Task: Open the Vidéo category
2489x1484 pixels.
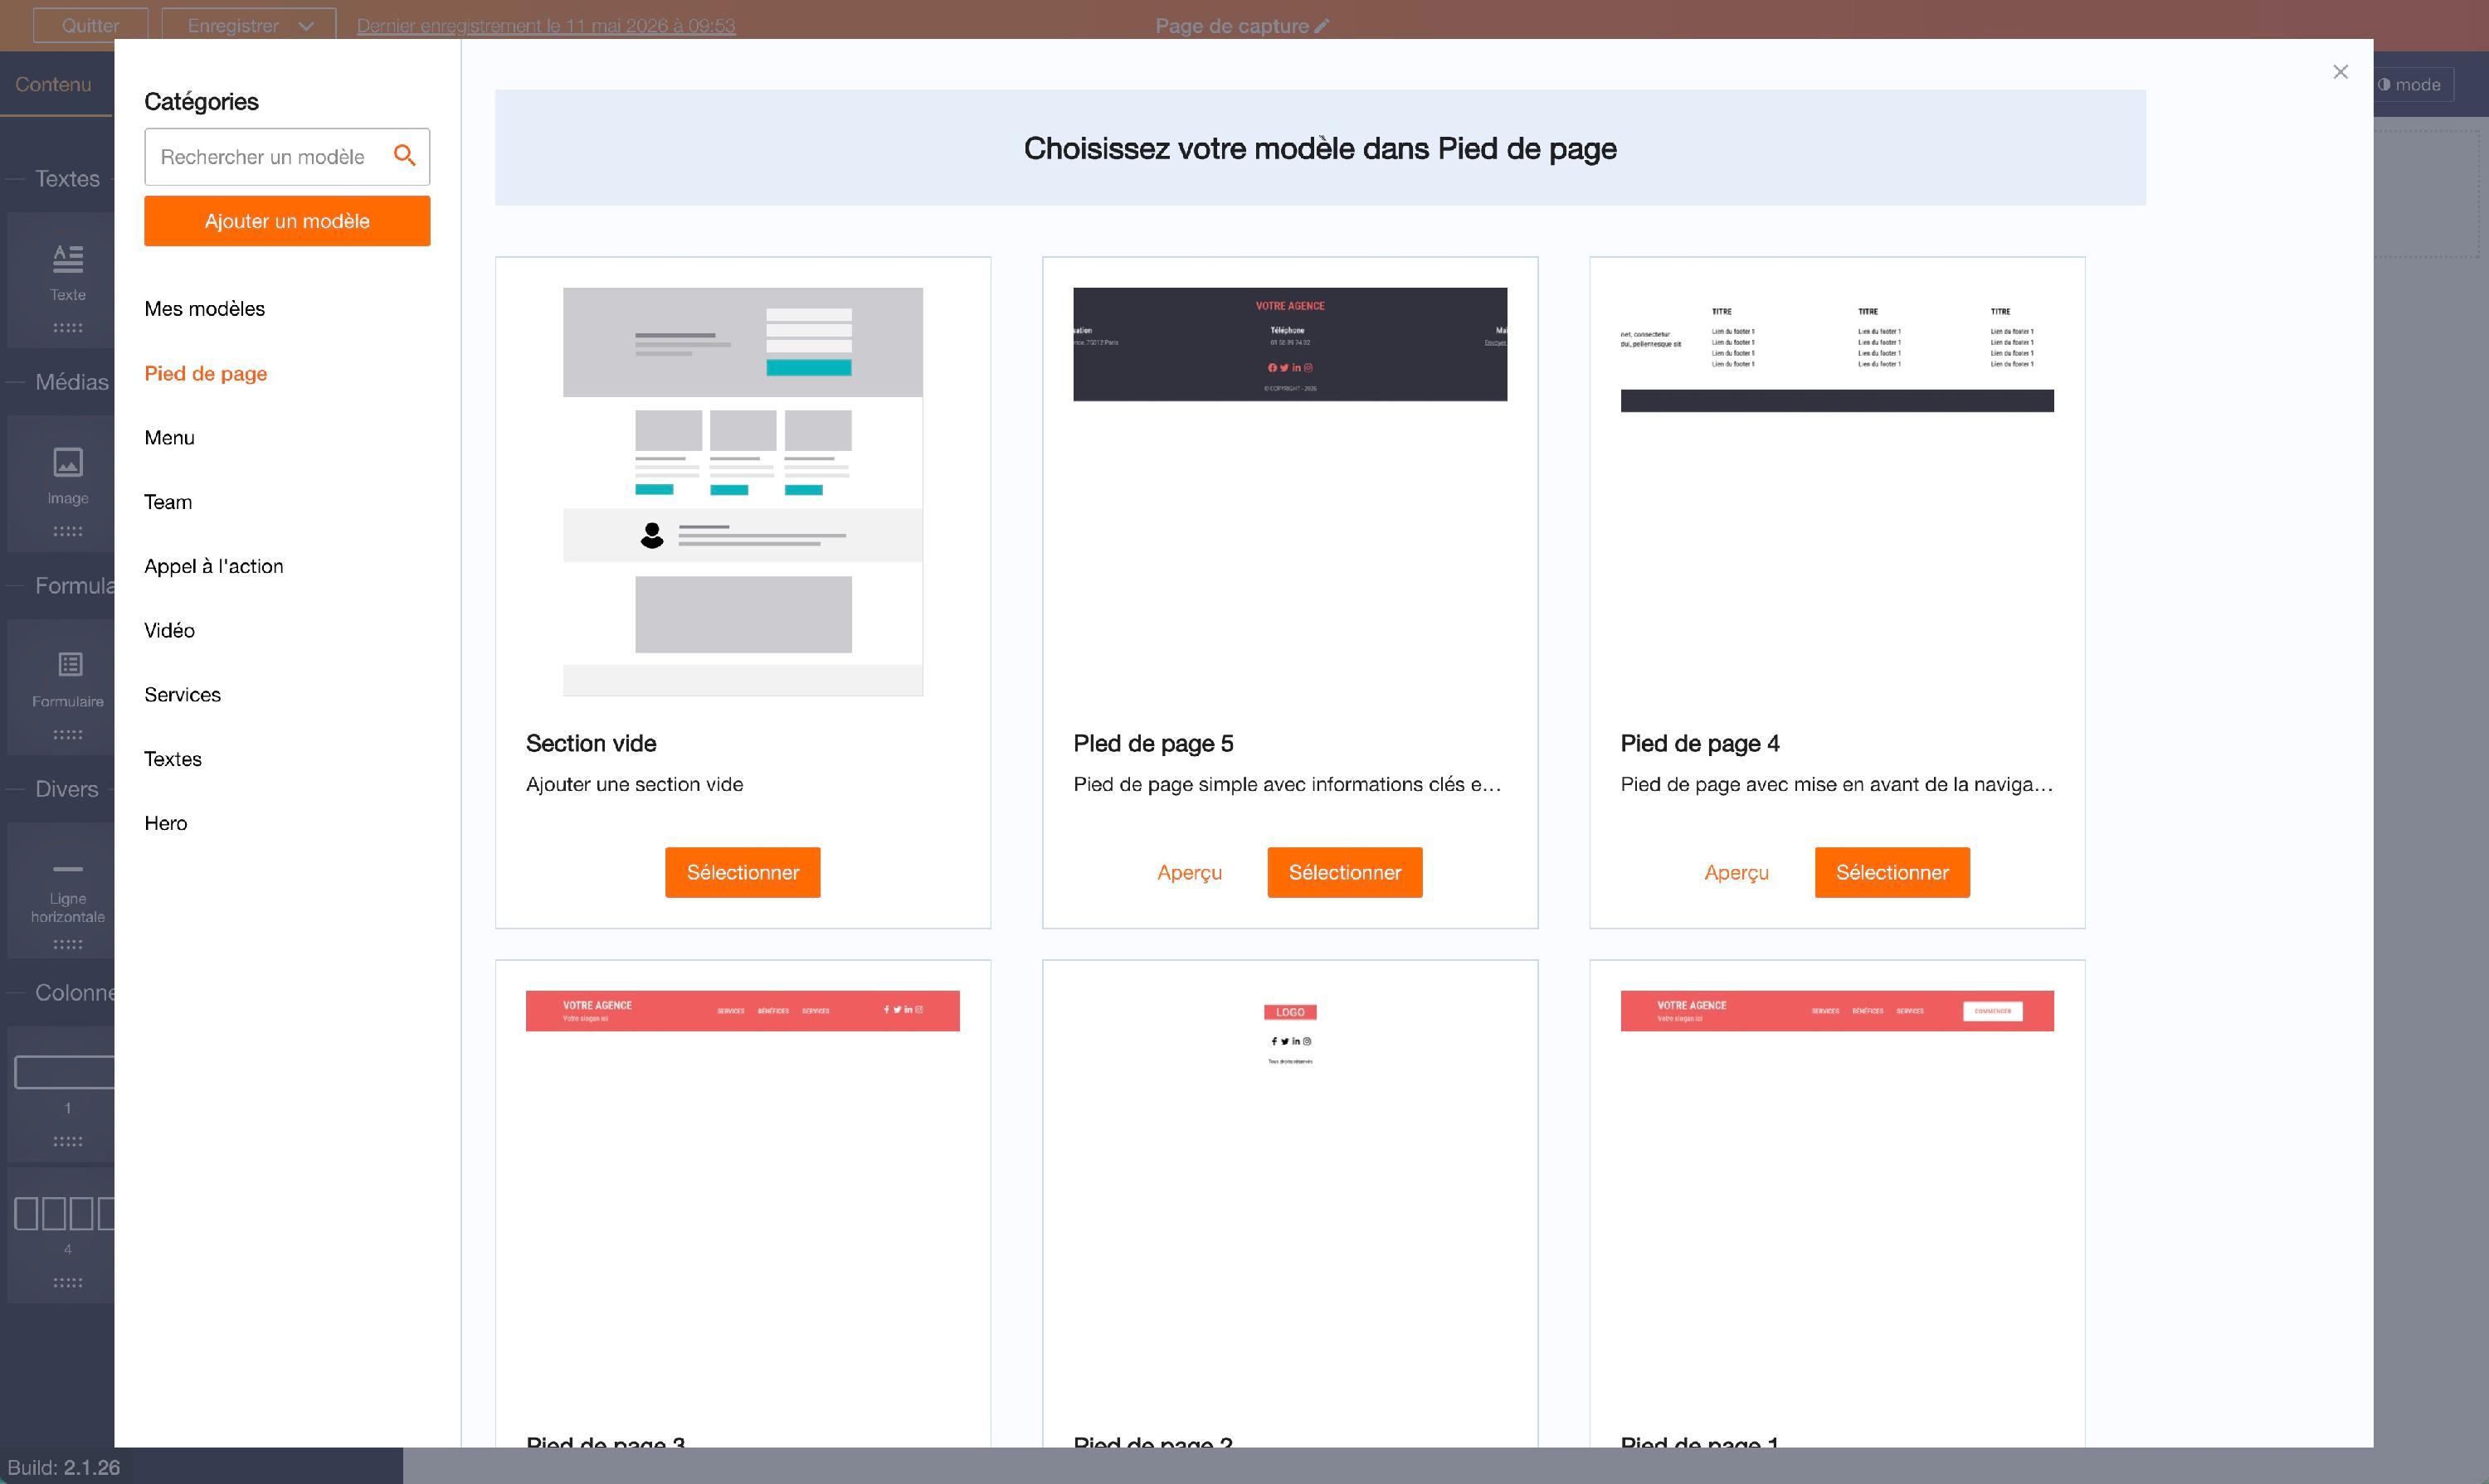Action: [169, 630]
